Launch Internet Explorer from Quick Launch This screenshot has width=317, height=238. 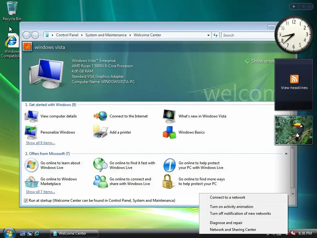pyautogui.click(x=37, y=234)
